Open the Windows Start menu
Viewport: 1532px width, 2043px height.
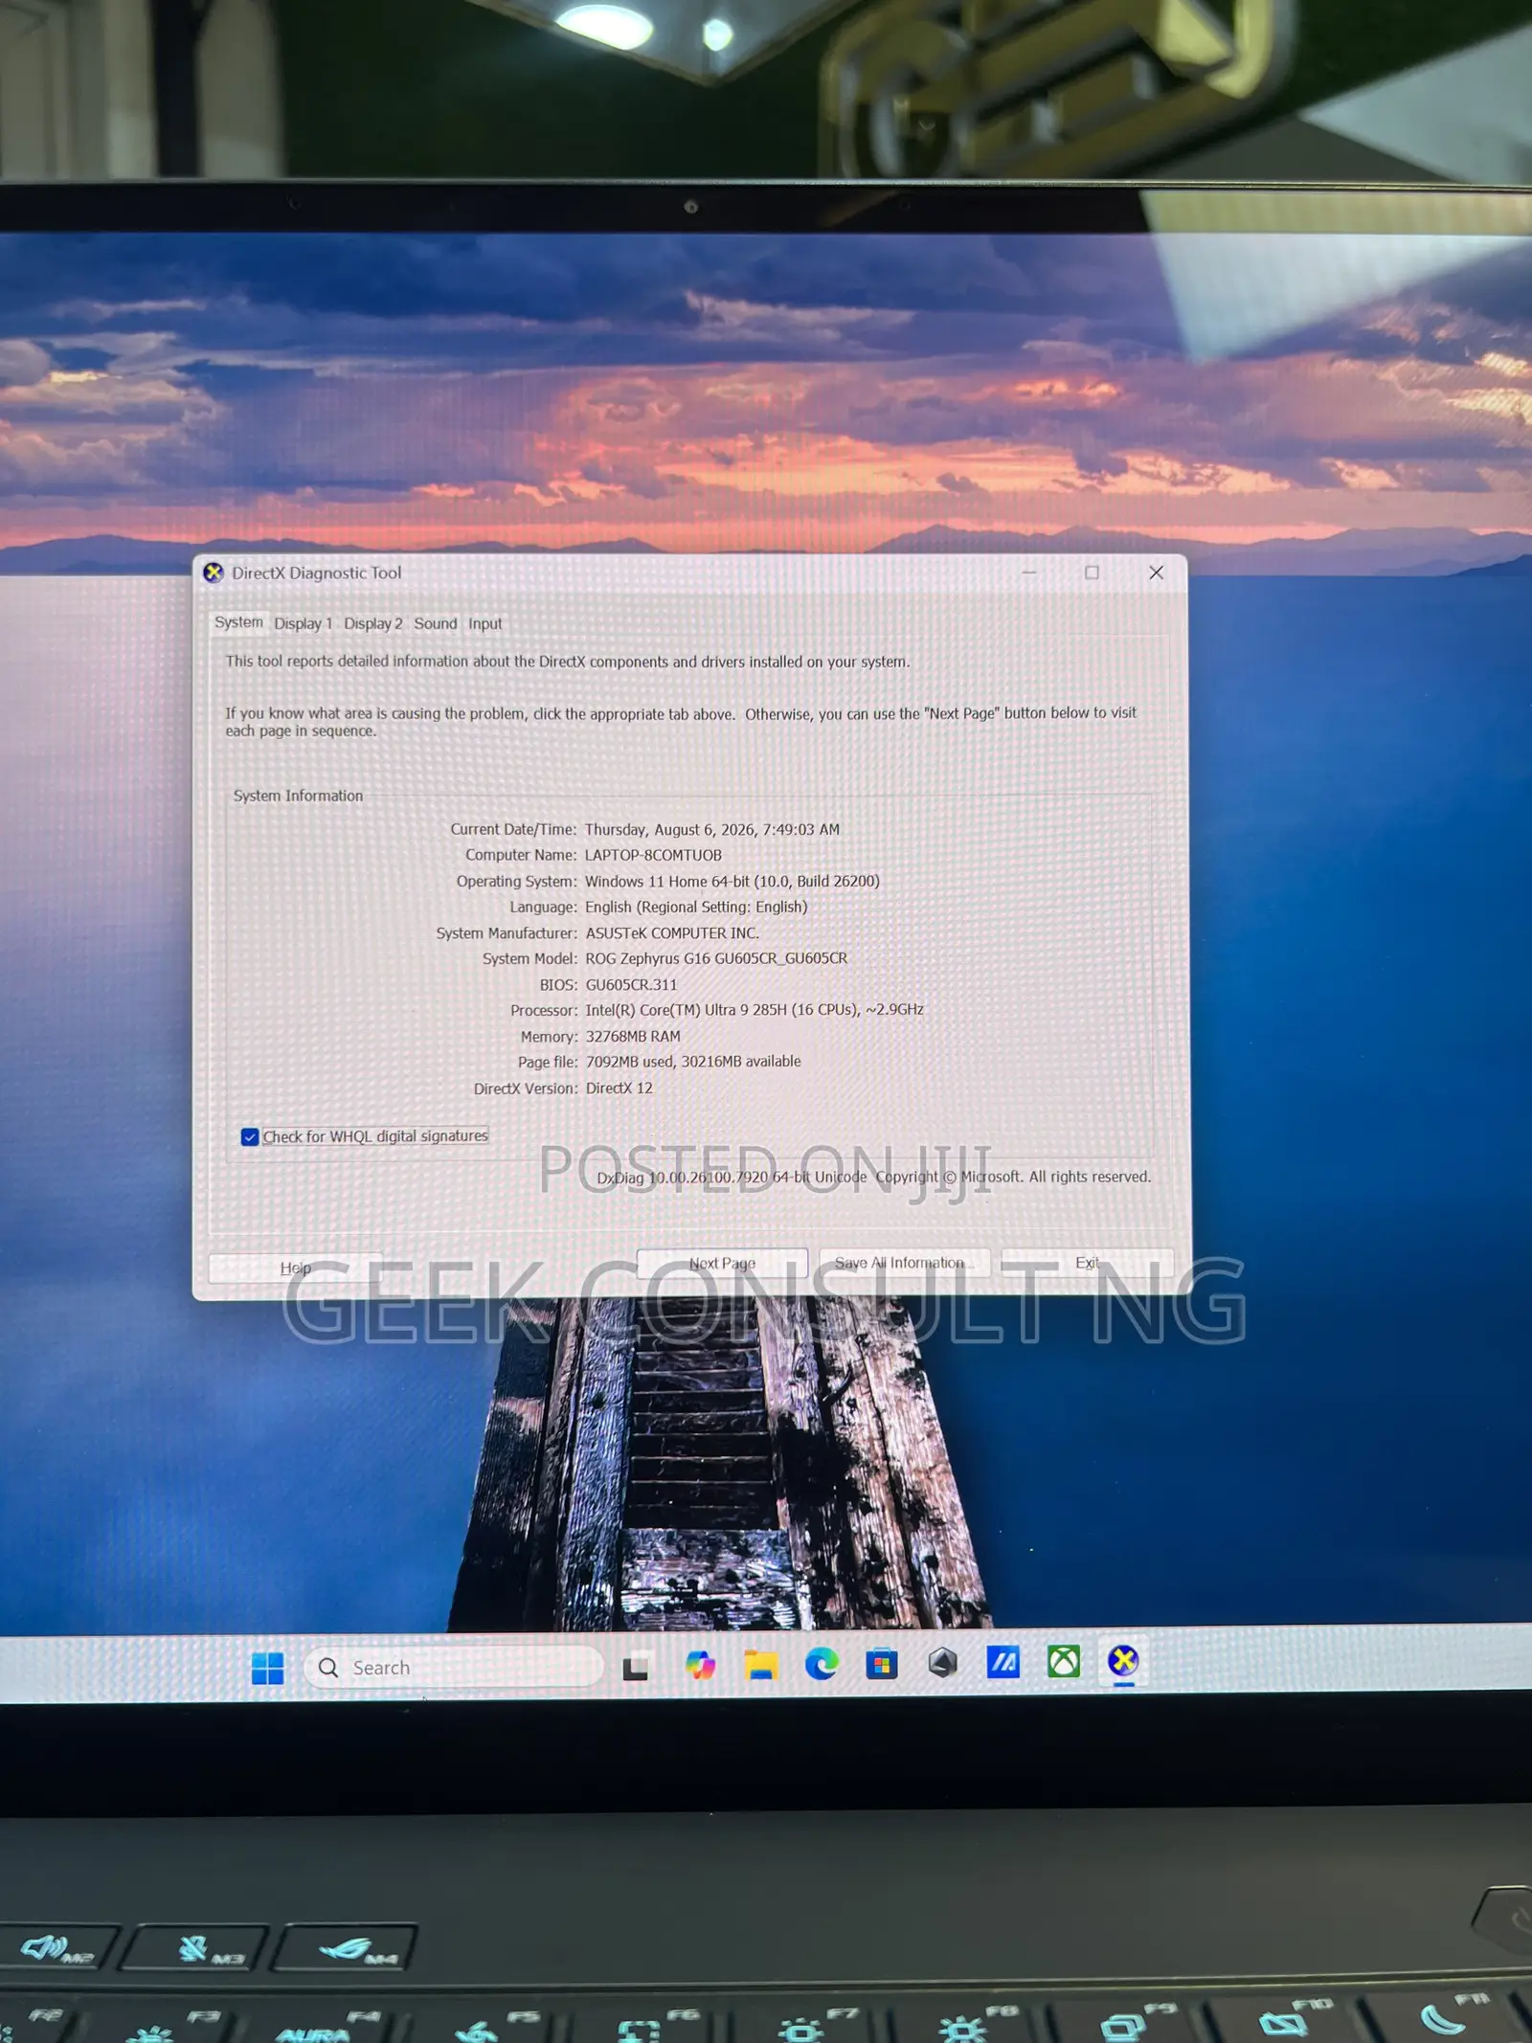coord(267,1668)
